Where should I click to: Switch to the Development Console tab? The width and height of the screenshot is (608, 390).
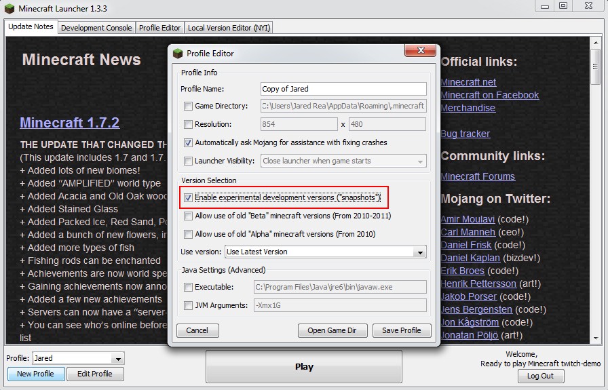[x=96, y=28]
